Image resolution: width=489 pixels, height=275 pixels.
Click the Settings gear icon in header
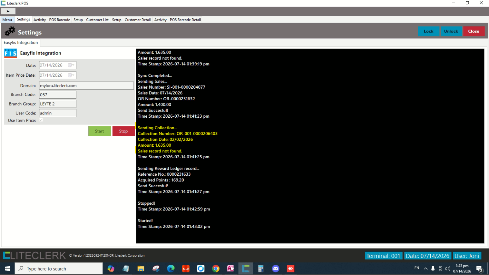10,31
